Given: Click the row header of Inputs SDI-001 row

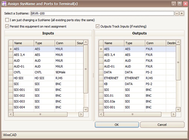Looking at the screenshot, I should pos(11,90).
